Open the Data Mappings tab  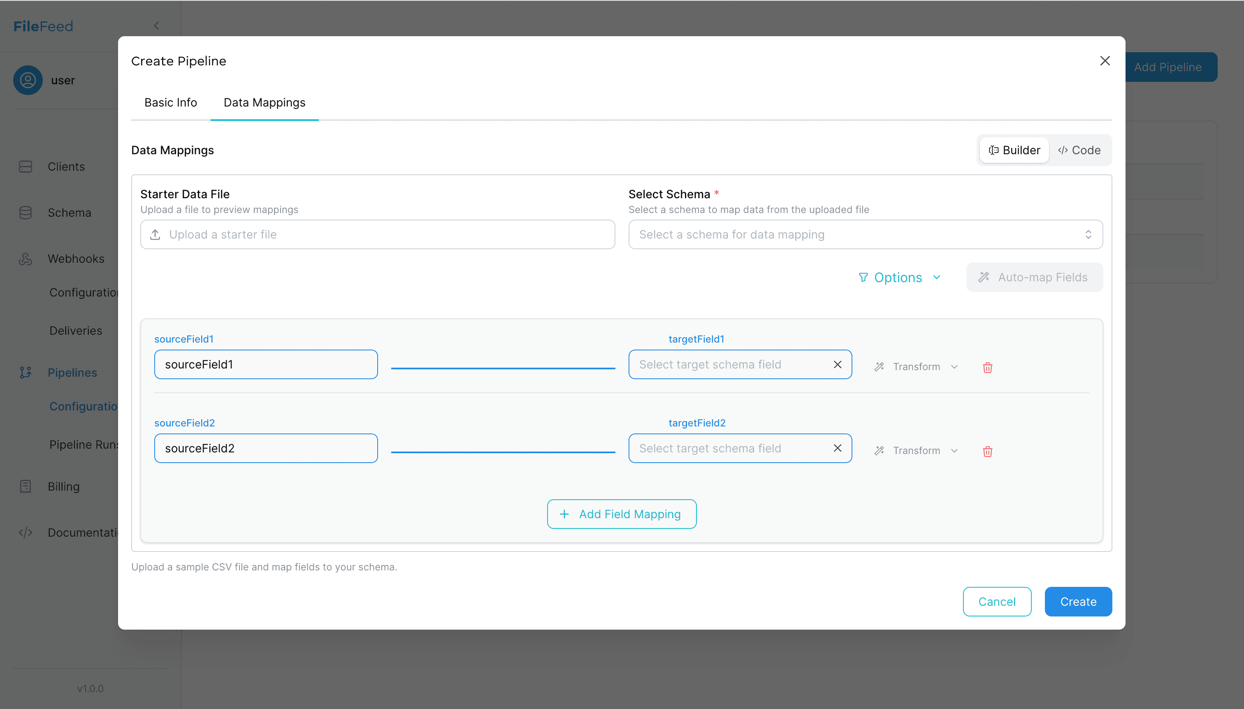(264, 102)
